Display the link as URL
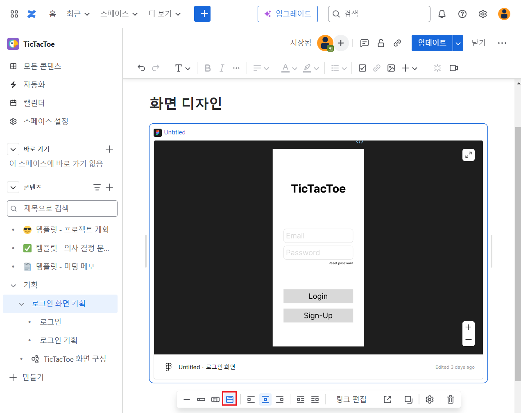 pyautogui.click(x=187, y=399)
